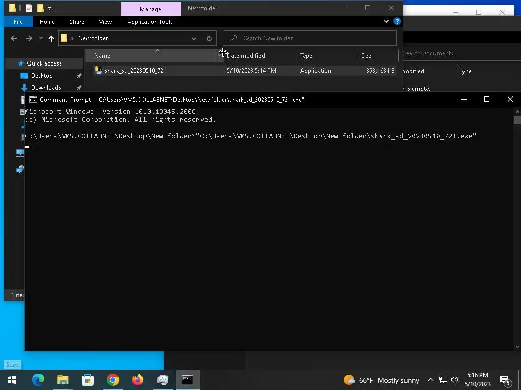Open the weather widget showing 66°F
This screenshot has width=521, height=390.
pos(382,380)
